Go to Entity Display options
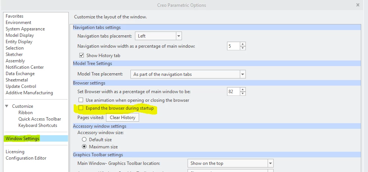This screenshot has width=368, height=172. [x=19, y=41]
